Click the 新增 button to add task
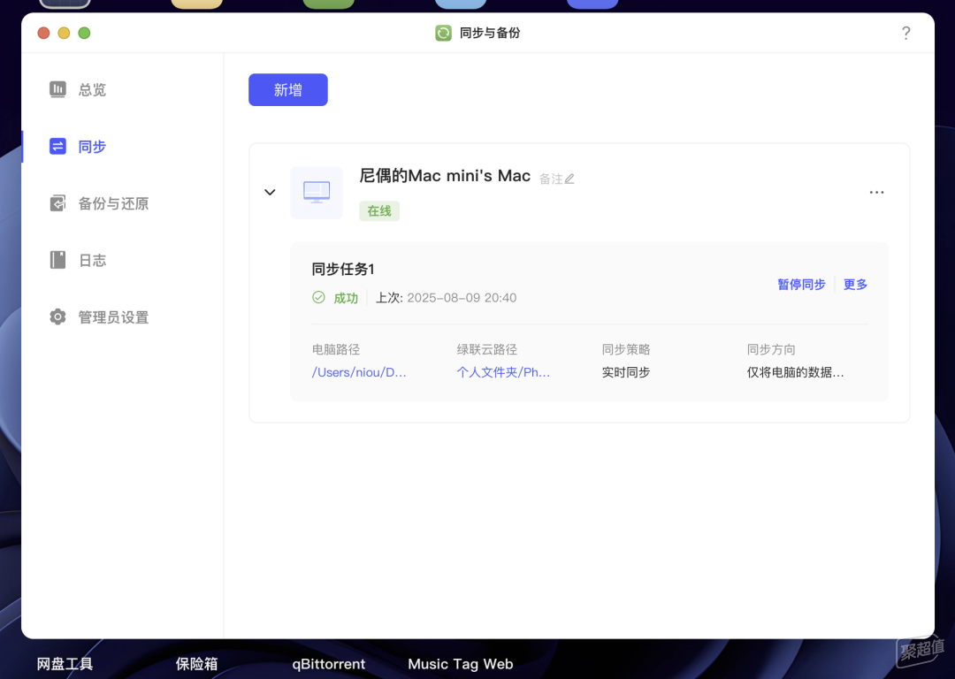The height and width of the screenshot is (679, 955). click(x=288, y=89)
